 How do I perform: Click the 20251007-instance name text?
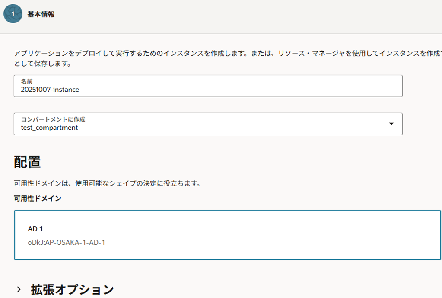[x=50, y=90]
